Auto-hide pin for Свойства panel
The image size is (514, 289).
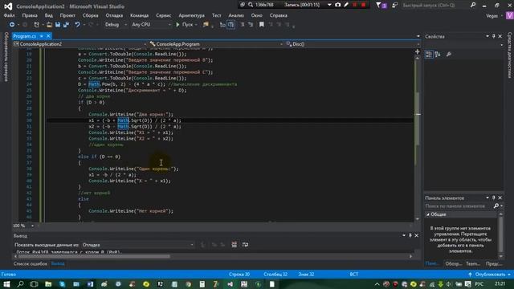(493, 36)
